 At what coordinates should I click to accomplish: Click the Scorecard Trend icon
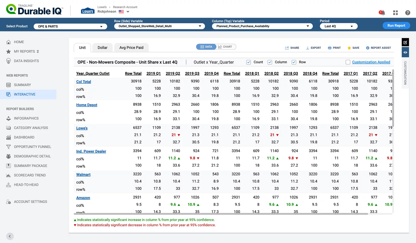(9, 175)
